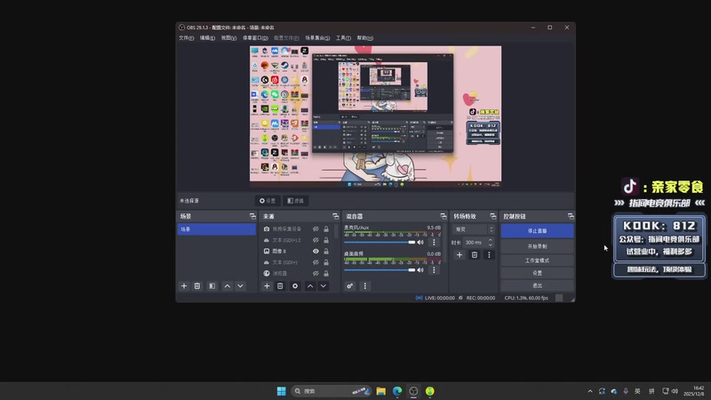Viewport: 711px width, 400px height.
Task: Show the 浏览器 source via its eye icon
Action: [x=316, y=274]
